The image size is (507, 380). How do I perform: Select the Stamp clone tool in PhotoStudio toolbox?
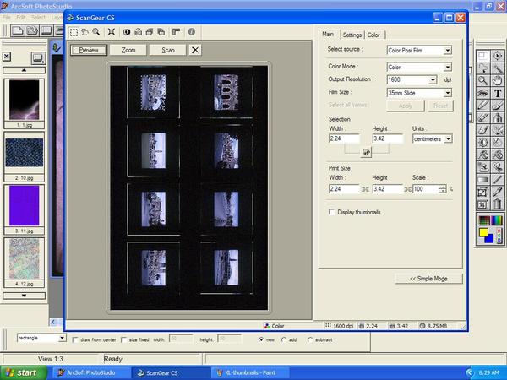482,167
